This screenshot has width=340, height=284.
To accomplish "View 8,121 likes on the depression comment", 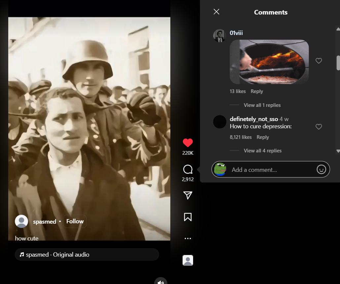I will [241, 137].
